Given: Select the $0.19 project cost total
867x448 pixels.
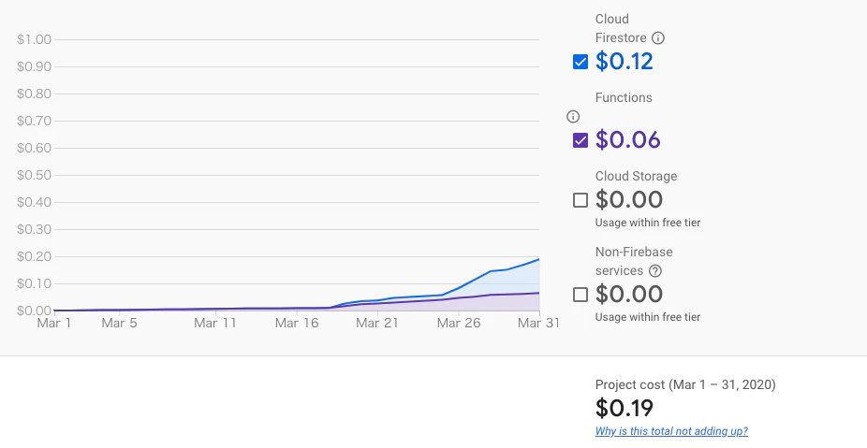Looking at the screenshot, I should tap(625, 408).
